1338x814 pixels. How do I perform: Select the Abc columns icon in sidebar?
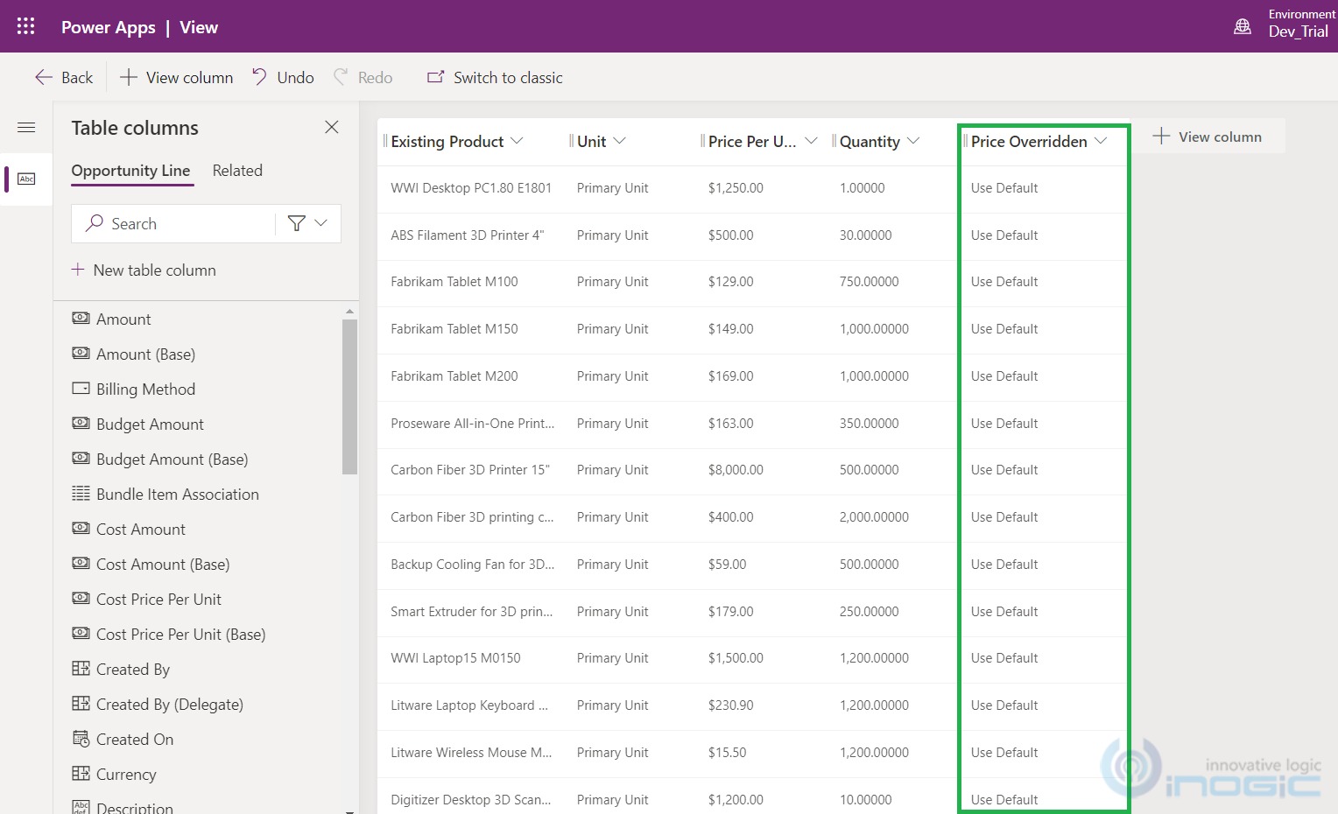27,179
